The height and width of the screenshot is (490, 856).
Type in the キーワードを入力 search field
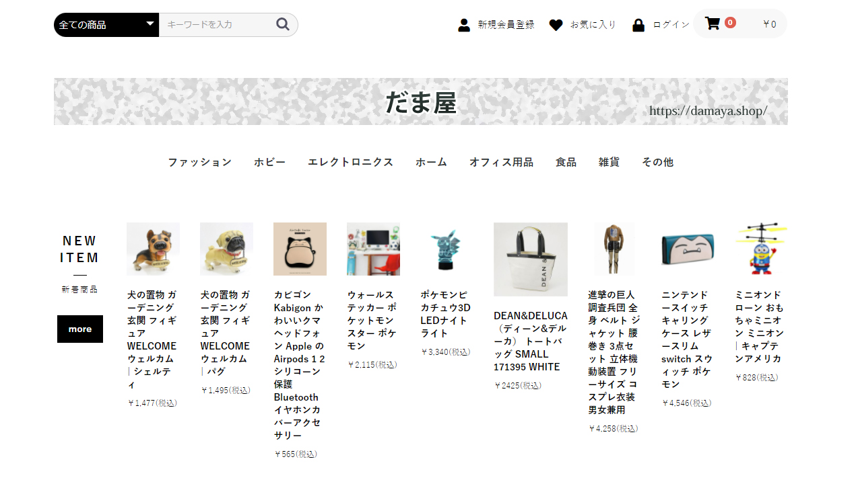pyautogui.click(x=217, y=25)
